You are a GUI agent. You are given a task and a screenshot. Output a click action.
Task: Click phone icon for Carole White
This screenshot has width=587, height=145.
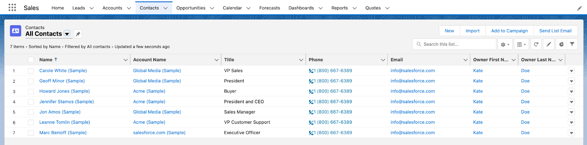[x=311, y=71]
